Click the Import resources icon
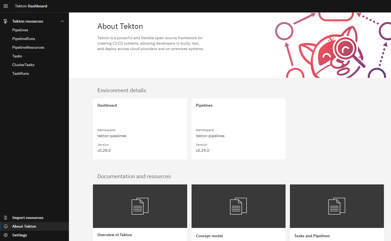 click(x=6, y=218)
